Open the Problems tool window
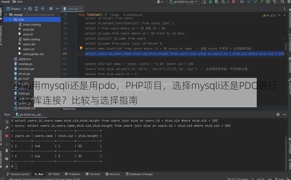 point(73,174)
